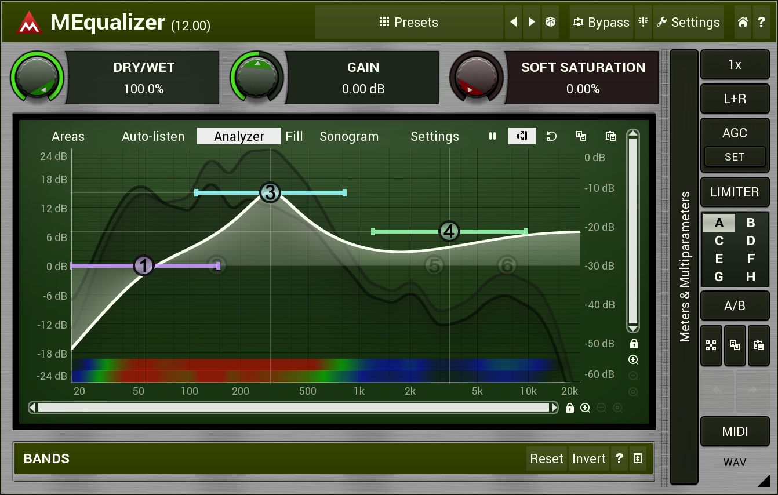The height and width of the screenshot is (495, 778).
Task: Click the SOFT SATURATION knob
Action: click(x=477, y=78)
